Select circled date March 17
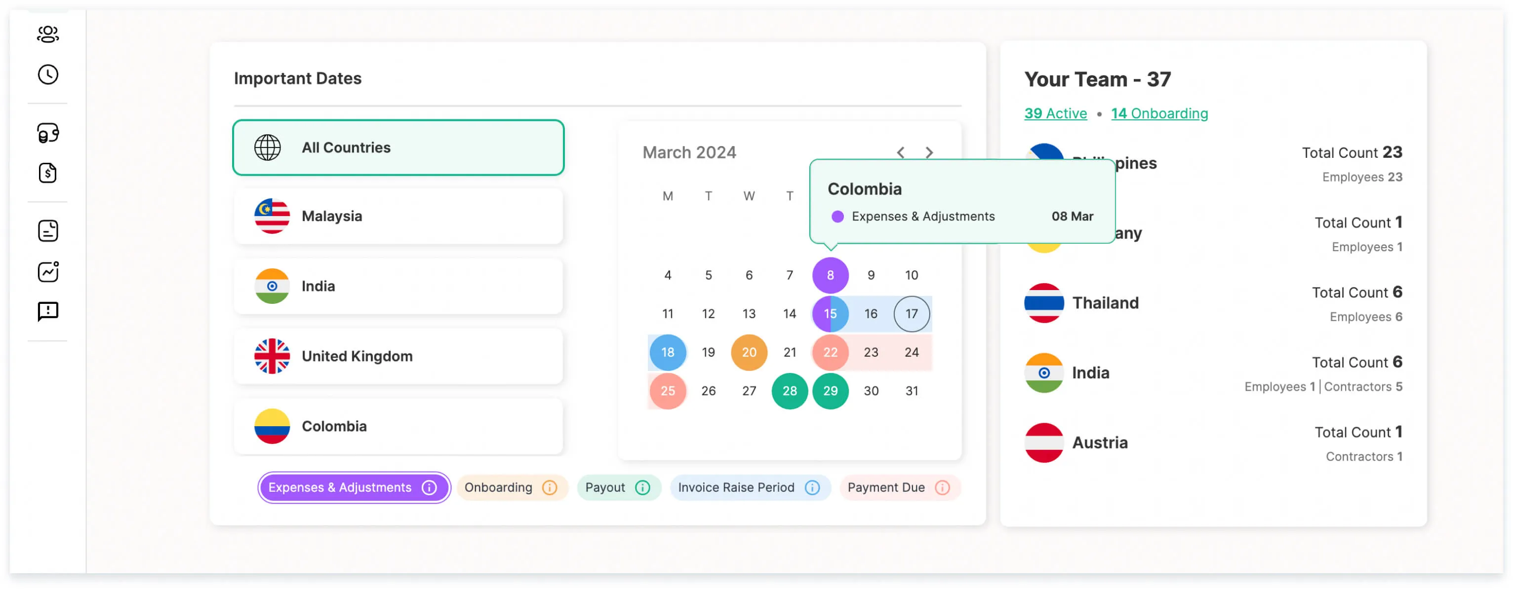Image resolution: width=1513 pixels, height=589 pixels. click(x=911, y=314)
